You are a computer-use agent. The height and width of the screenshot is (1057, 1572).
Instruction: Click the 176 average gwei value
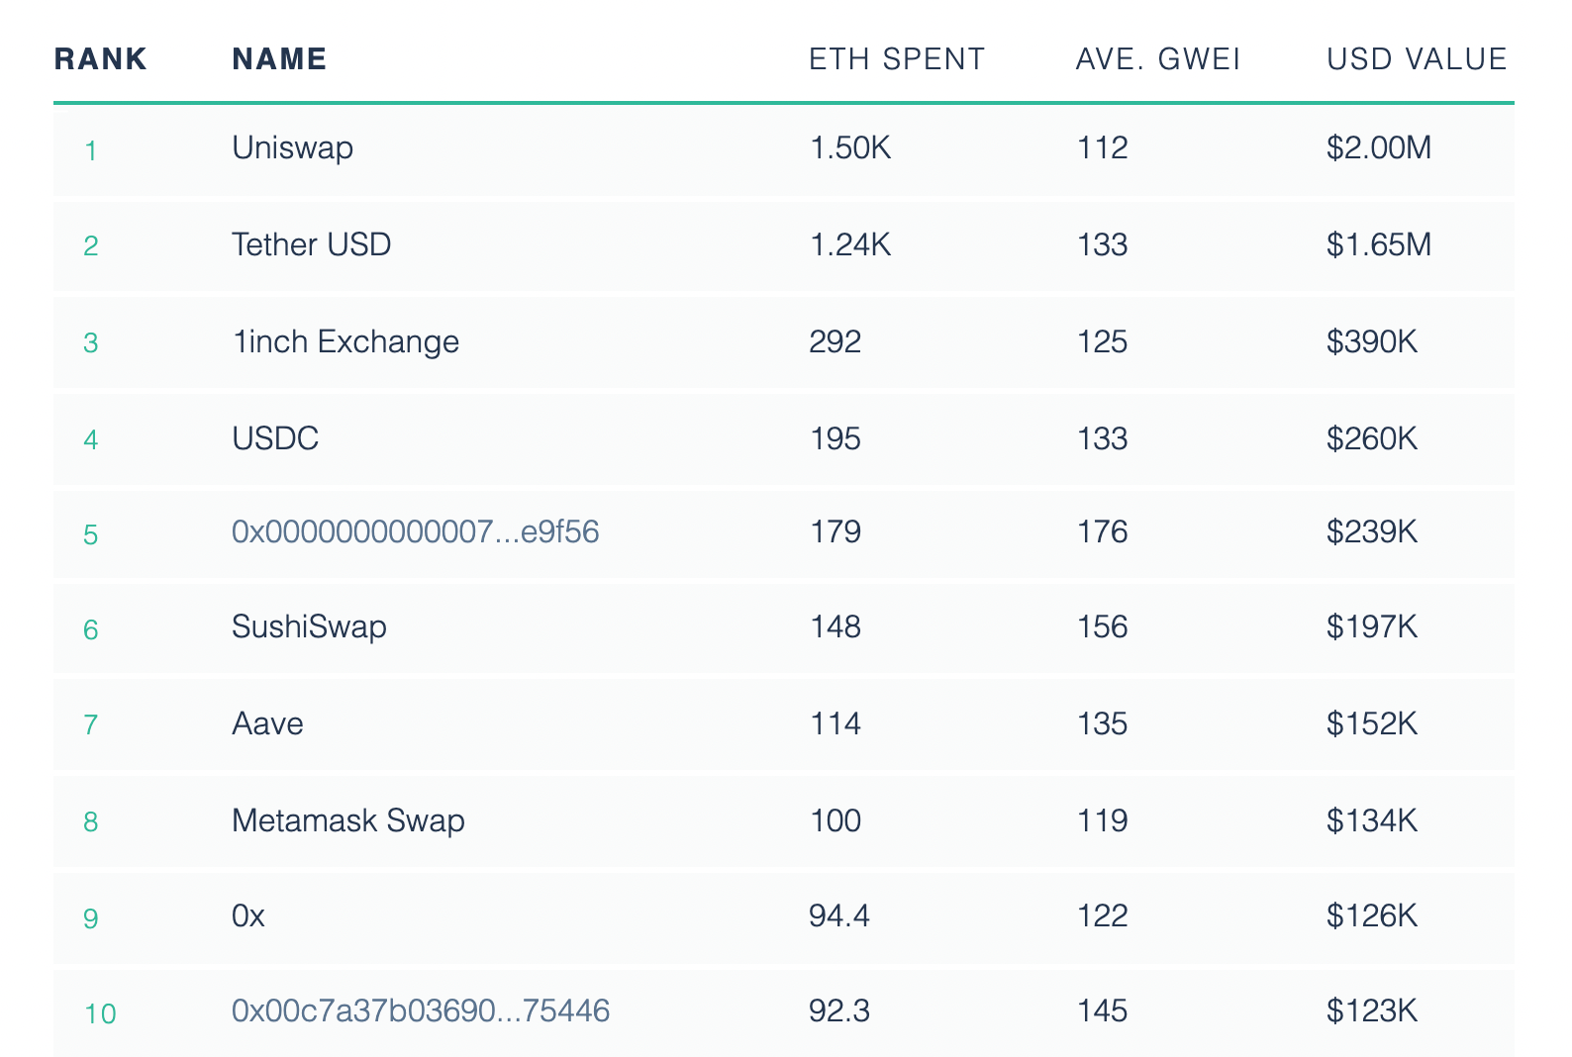1102,532
